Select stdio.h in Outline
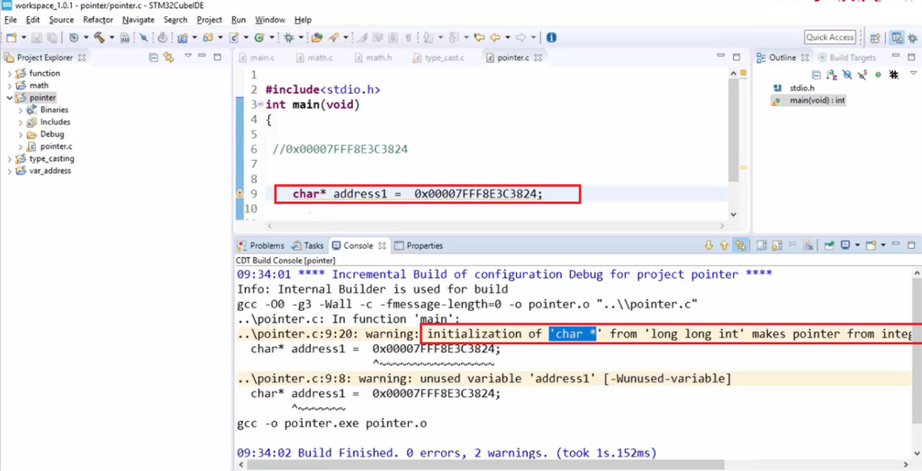 (x=801, y=88)
